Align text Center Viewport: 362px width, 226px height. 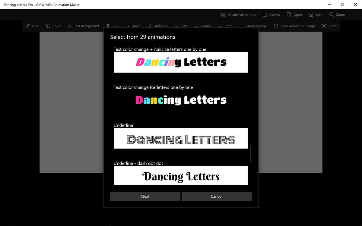[x=203, y=26]
